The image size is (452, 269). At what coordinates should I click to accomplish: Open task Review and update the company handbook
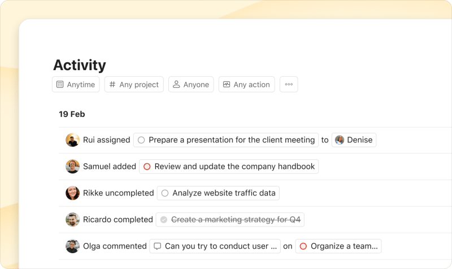click(229, 166)
